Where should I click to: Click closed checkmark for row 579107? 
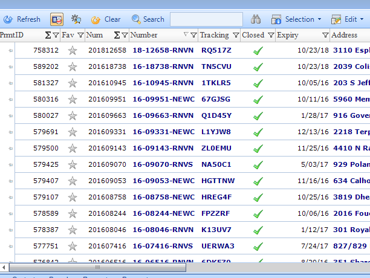point(258,198)
